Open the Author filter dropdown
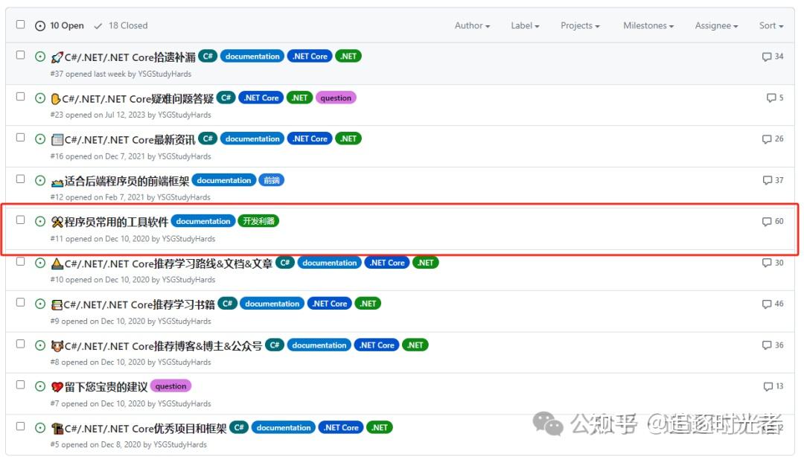 click(472, 25)
